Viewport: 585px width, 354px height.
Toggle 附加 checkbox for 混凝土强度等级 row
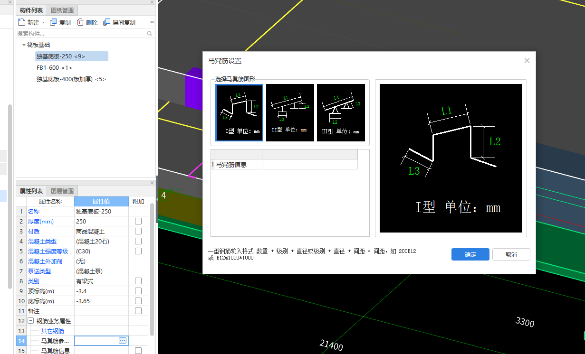point(138,251)
